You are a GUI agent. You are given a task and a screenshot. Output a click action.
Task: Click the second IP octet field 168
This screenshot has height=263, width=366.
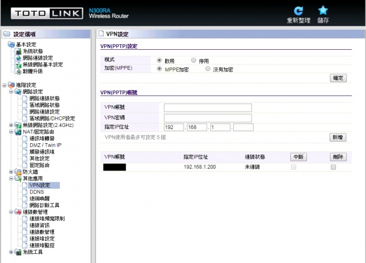[x=197, y=127]
